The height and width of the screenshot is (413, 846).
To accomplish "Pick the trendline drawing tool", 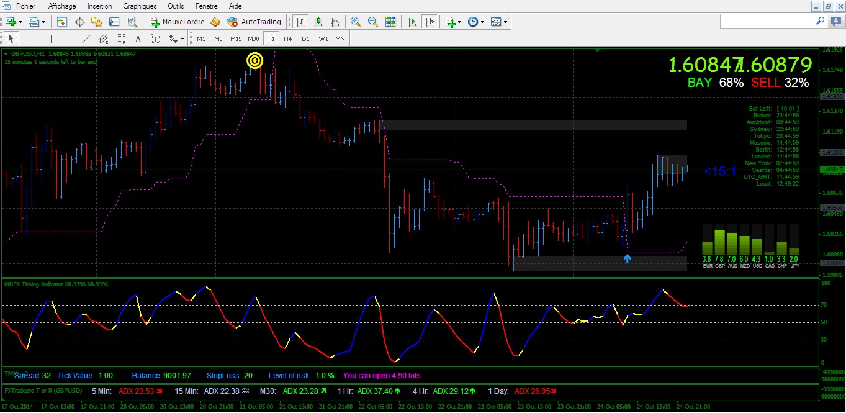I will (86, 39).
